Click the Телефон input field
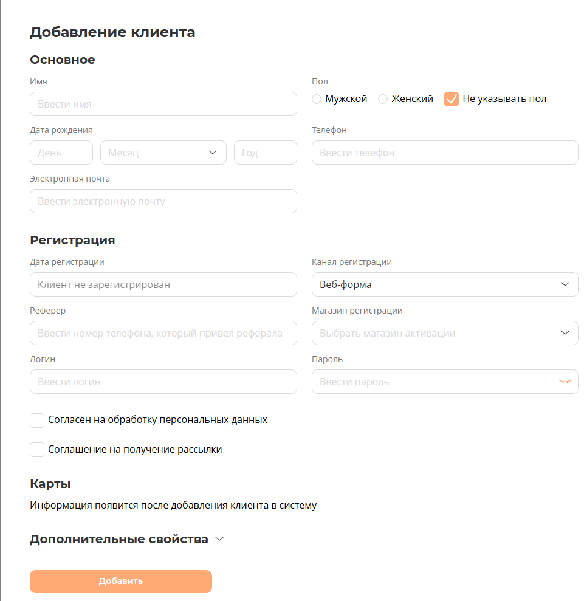 point(445,153)
